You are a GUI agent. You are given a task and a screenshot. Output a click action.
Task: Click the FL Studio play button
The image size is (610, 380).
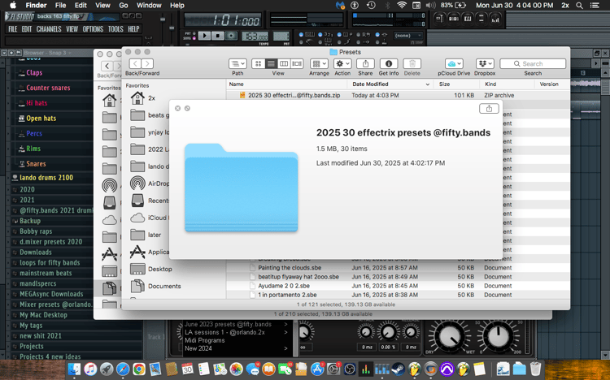(x=204, y=36)
